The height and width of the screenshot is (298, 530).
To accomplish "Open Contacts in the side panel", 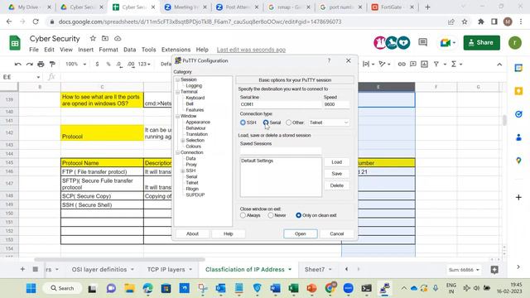I will 518,137.
